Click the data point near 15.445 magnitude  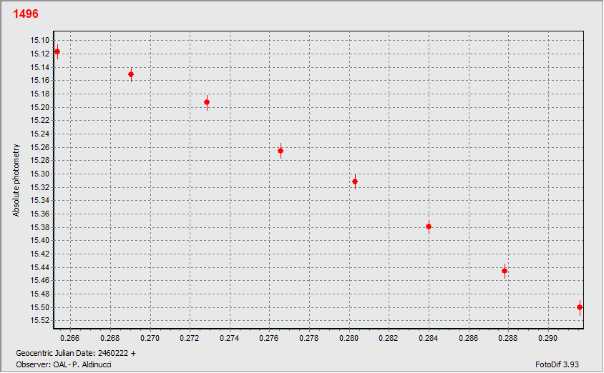pos(505,271)
